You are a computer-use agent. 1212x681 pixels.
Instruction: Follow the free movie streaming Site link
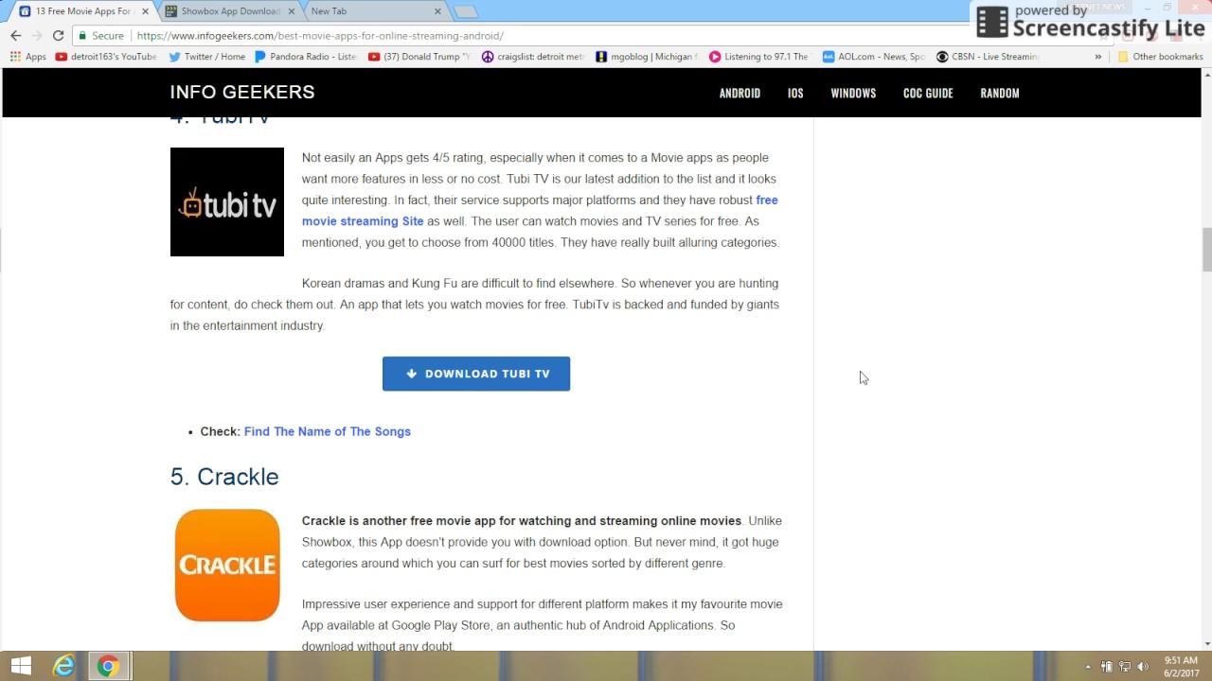540,211
